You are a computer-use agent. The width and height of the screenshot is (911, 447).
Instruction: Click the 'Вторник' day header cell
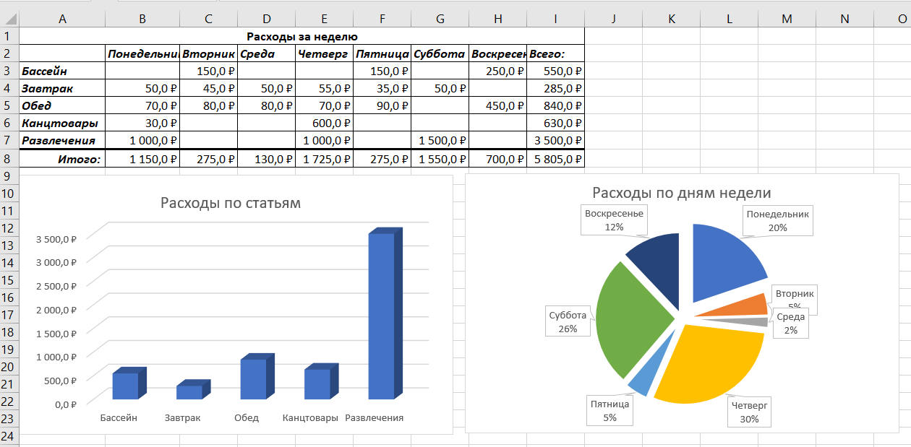[208, 53]
